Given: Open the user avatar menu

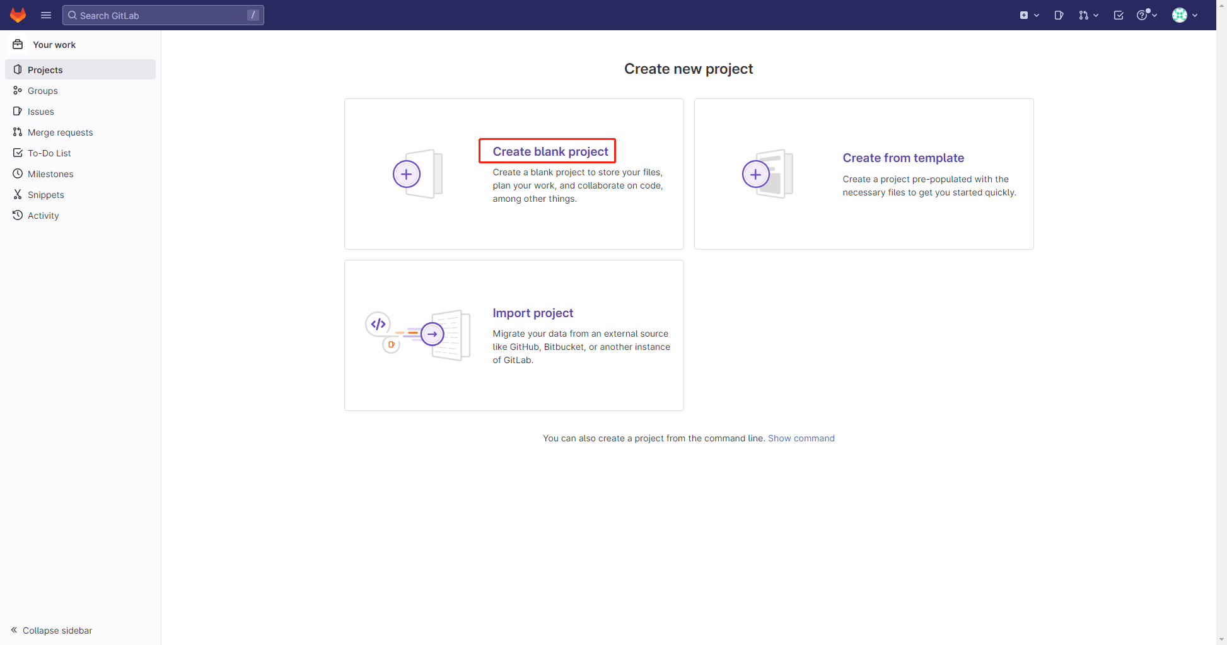Looking at the screenshot, I should (x=1185, y=15).
